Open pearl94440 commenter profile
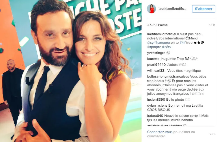The height and width of the screenshot is (142, 217). click(157, 65)
